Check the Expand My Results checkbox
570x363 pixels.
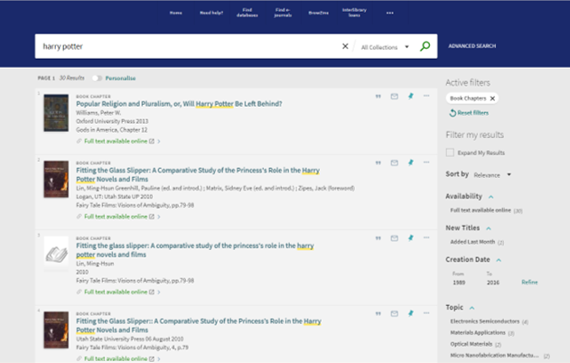point(450,153)
